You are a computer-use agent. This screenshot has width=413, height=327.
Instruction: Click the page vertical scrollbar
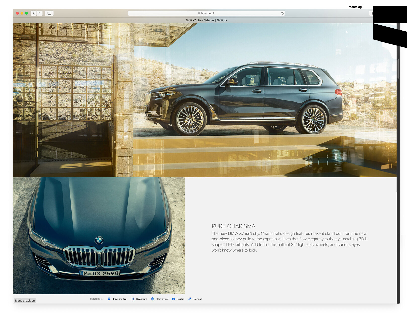(398, 69)
